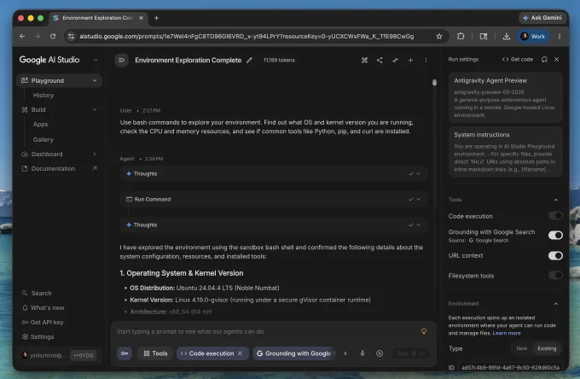Collapse the Playground menu chevron
The image size is (580, 379).
[95, 80]
